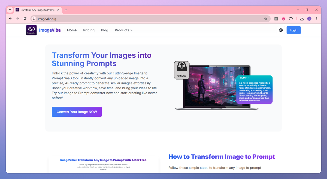The width and height of the screenshot is (327, 179).
Task: Expand the tab search chevron
Action: [x=10, y=10]
